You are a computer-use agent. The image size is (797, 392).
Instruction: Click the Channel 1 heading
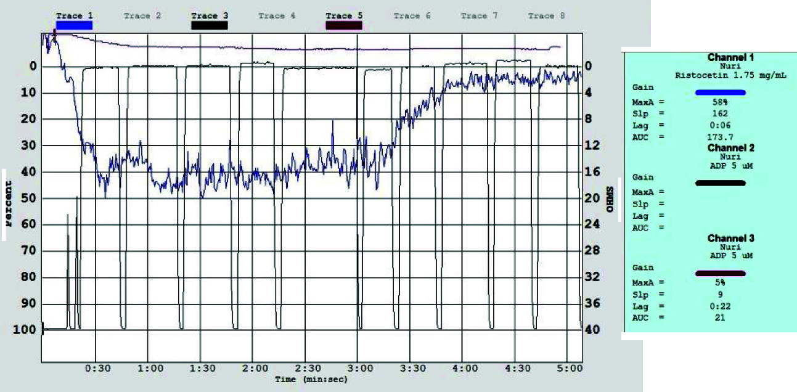tap(730, 57)
